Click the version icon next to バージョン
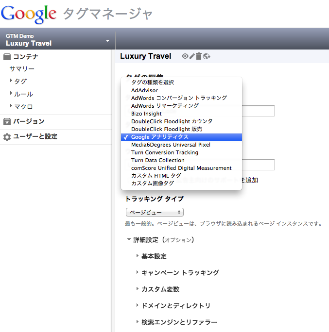The width and height of the screenshot is (329, 332). pos(7,121)
